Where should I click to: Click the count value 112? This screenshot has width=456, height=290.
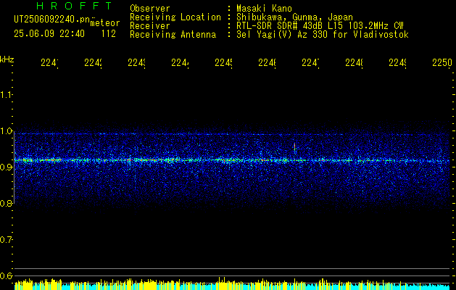click(109, 34)
